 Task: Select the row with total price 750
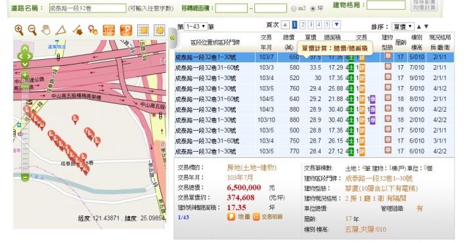tap(314, 141)
